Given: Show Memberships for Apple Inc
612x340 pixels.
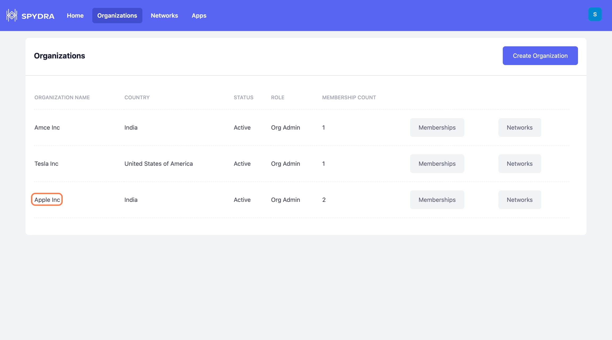Looking at the screenshot, I should click(437, 200).
